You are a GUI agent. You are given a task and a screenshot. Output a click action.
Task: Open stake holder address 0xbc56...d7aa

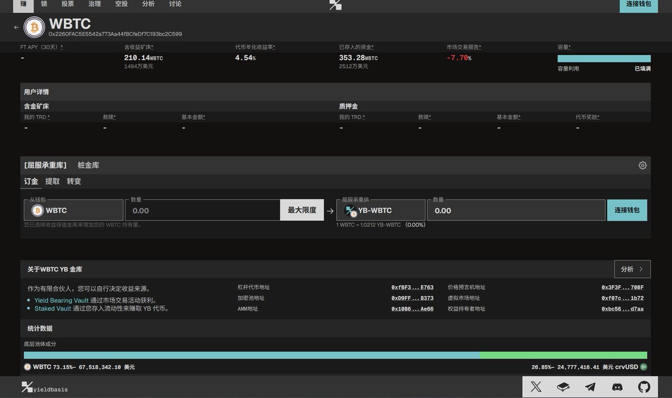(623, 309)
